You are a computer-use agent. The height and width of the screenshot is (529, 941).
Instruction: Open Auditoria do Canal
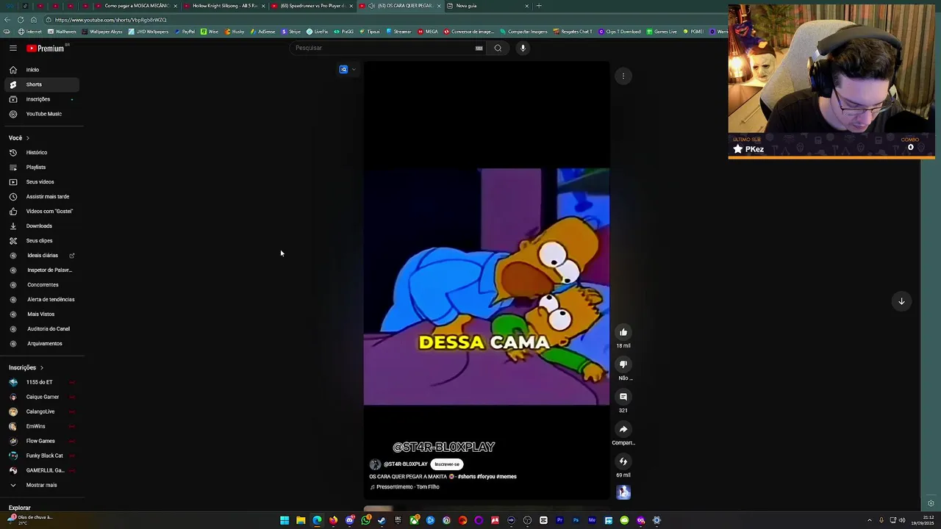point(42,329)
